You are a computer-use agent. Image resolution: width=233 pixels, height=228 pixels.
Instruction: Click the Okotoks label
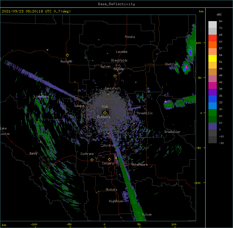click(111, 190)
